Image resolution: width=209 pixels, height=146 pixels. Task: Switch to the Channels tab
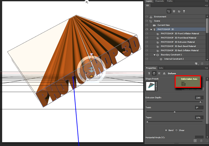tap(159, 1)
